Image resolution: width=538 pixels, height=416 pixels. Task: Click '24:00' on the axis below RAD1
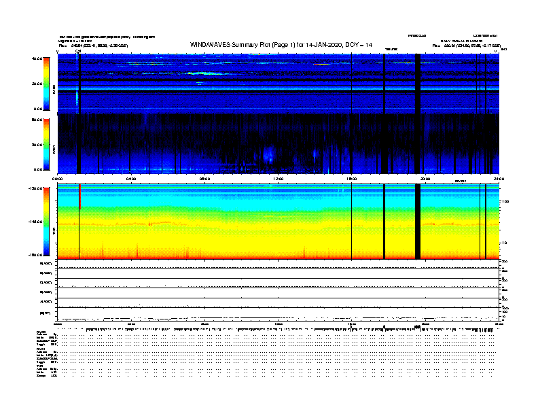(x=499, y=179)
